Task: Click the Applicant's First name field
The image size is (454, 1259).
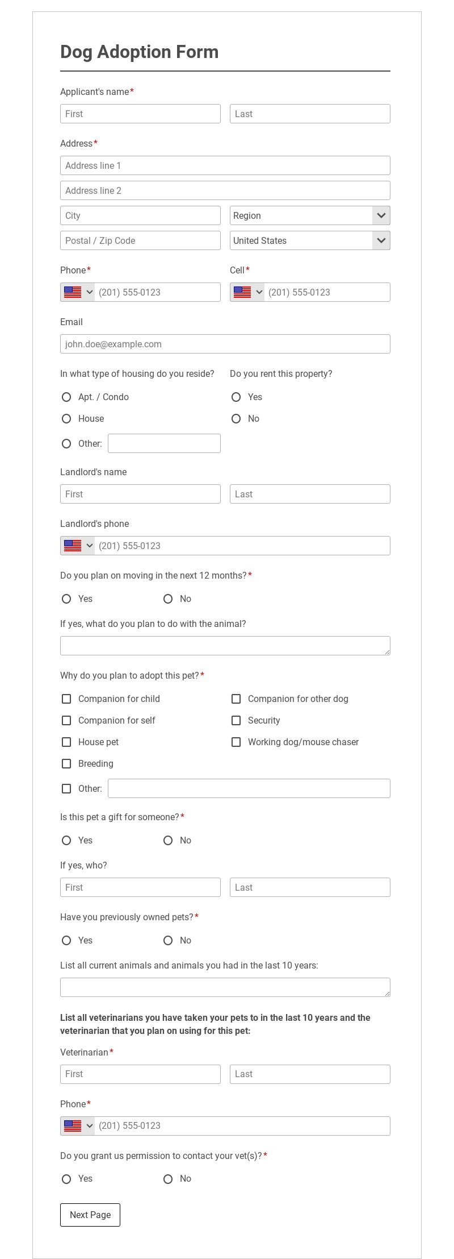Action: (140, 114)
